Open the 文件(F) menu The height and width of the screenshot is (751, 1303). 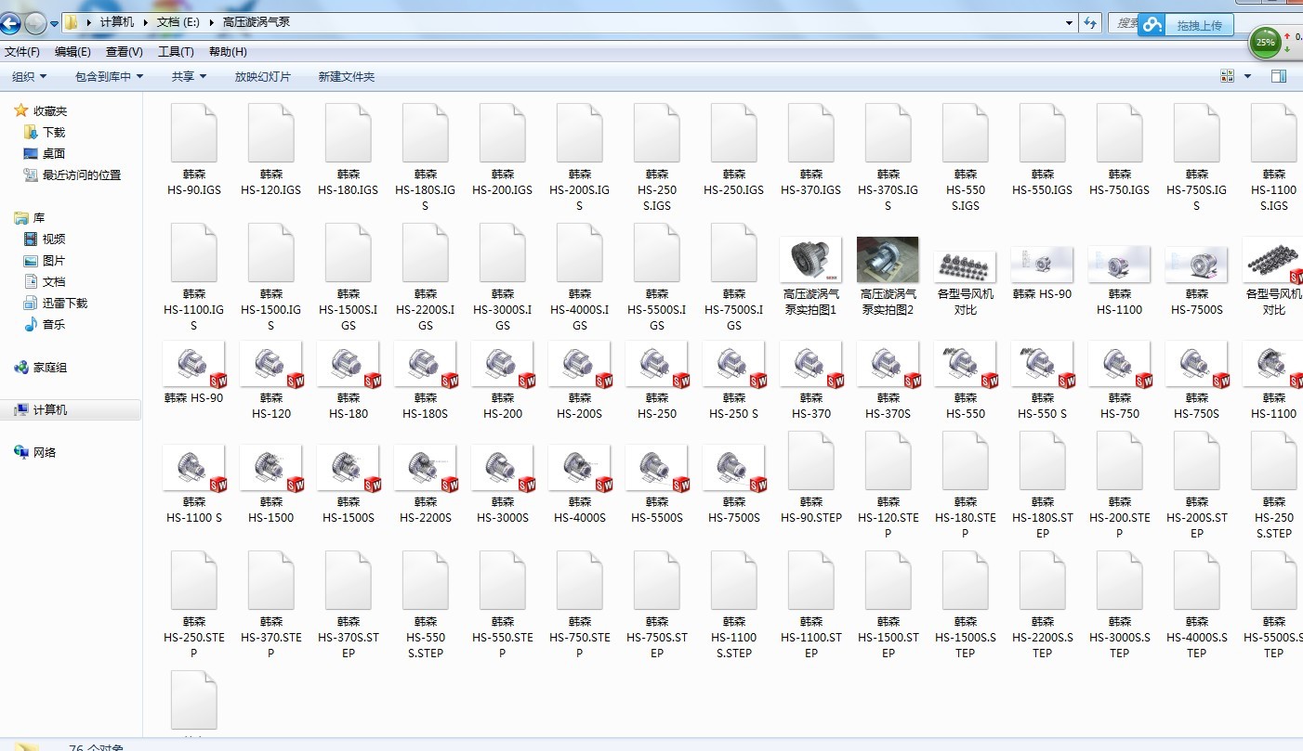click(x=22, y=52)
